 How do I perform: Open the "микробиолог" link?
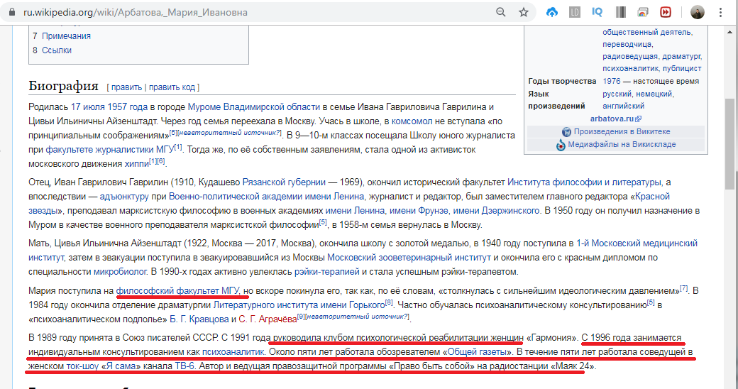click(121, 272)
